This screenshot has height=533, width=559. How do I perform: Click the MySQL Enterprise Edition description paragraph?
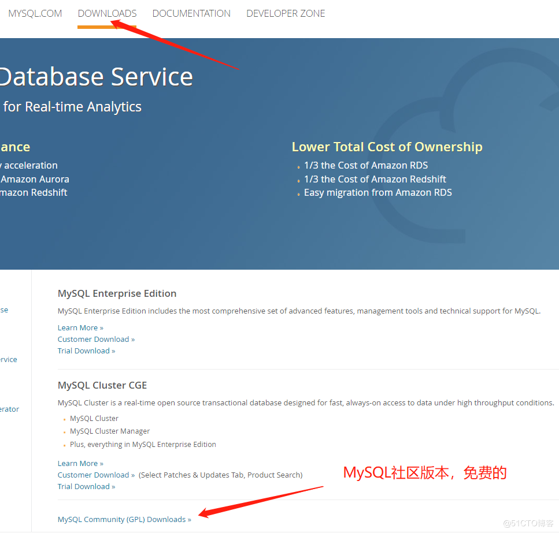299,311
